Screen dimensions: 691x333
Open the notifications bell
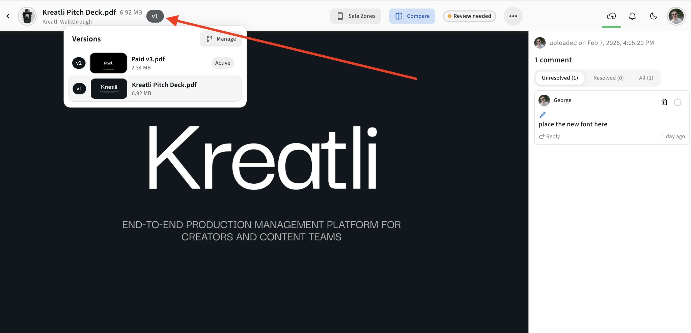pyautogui.click(x=633, y=16)
